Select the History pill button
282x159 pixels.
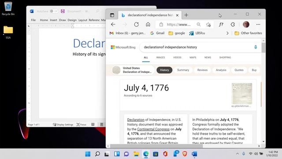pyautogui.click(x=164, y=70)
